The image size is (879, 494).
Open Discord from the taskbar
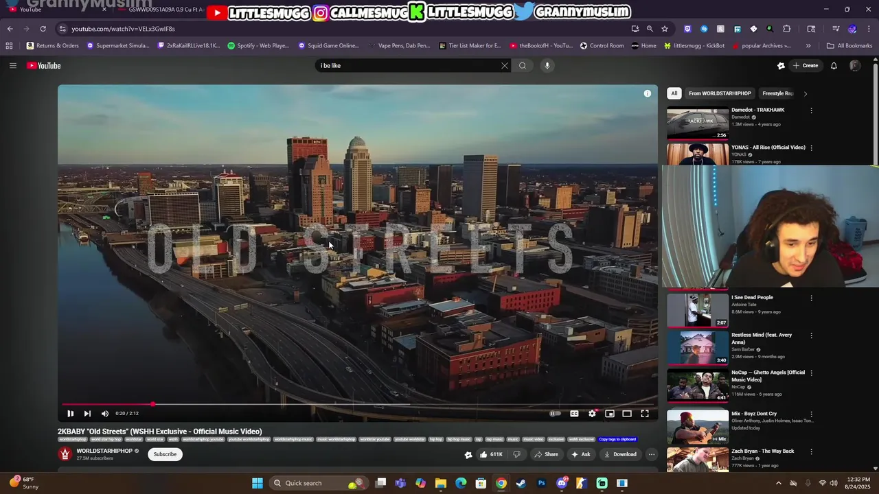562,483
